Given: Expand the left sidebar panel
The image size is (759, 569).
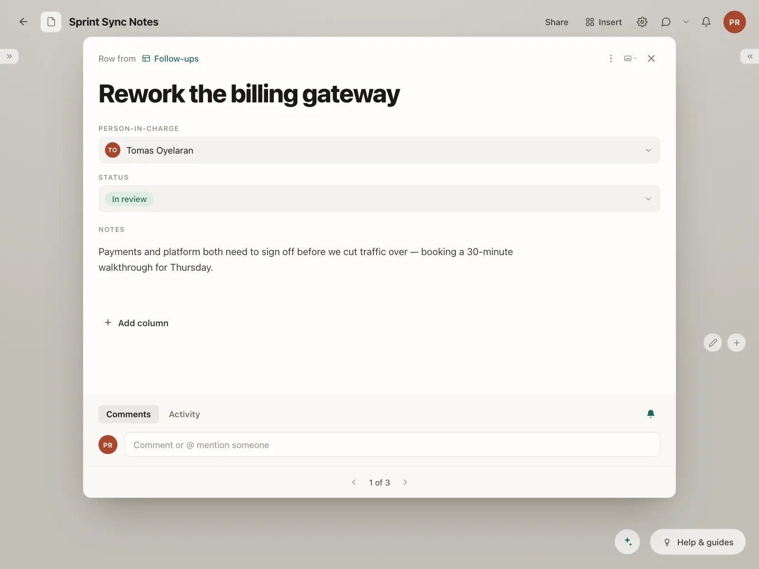Looking at the screenshot, I should click(9, 56).
